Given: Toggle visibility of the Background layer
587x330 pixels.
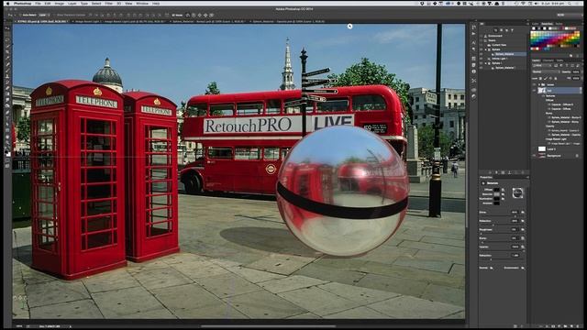Looking at the screenshot, I should (x=534, y=156).
